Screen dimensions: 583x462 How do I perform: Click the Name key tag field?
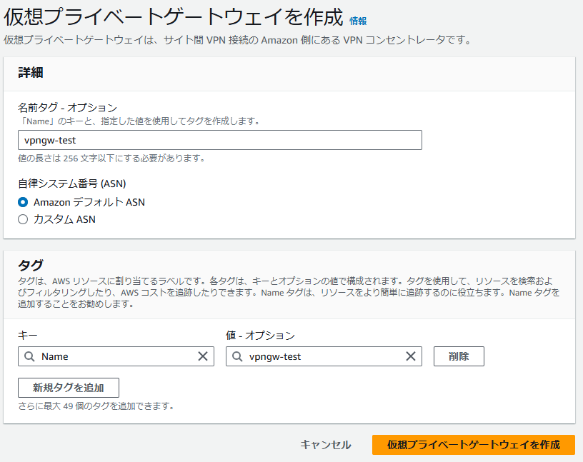[116, 356]
